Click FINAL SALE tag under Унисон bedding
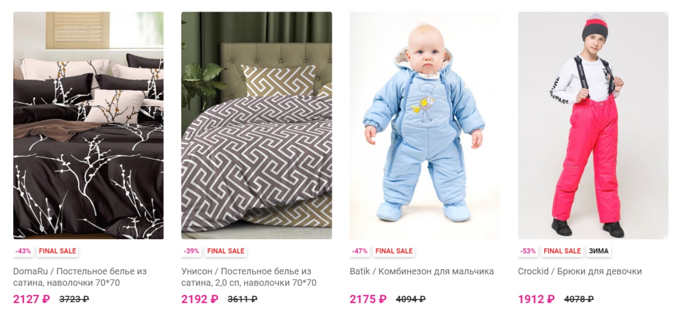This screenshot has width=677, height=320. (x=226, y=251)
